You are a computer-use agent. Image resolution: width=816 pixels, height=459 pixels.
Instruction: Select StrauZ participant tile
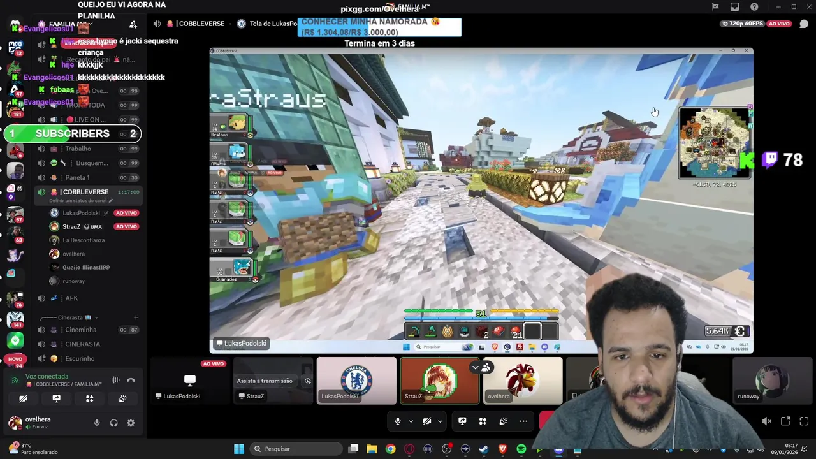pyautogui.click(x=439, y=381)
